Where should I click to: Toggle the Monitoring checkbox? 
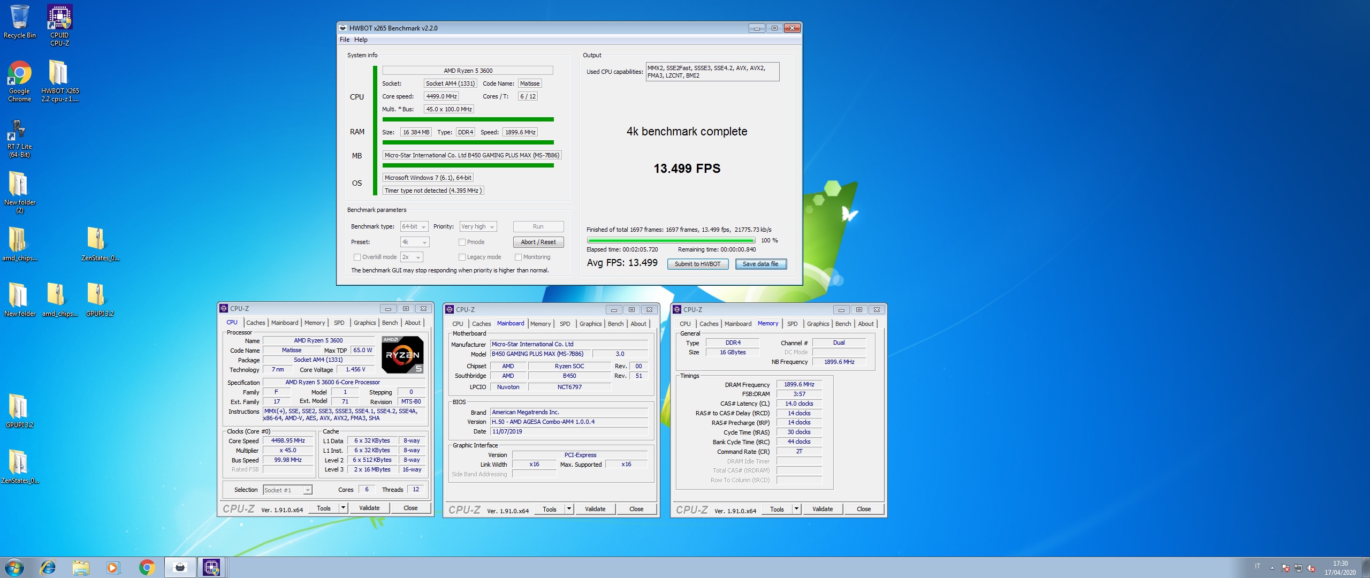[518, 257]
